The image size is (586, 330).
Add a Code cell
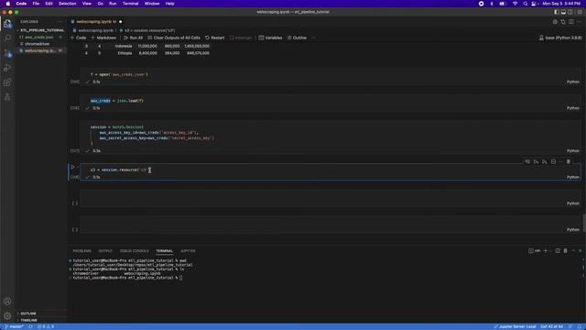78,38
